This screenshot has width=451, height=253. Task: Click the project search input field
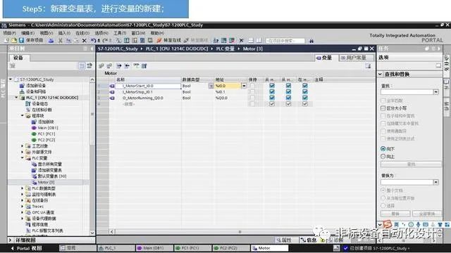click(x=285, y=41)
